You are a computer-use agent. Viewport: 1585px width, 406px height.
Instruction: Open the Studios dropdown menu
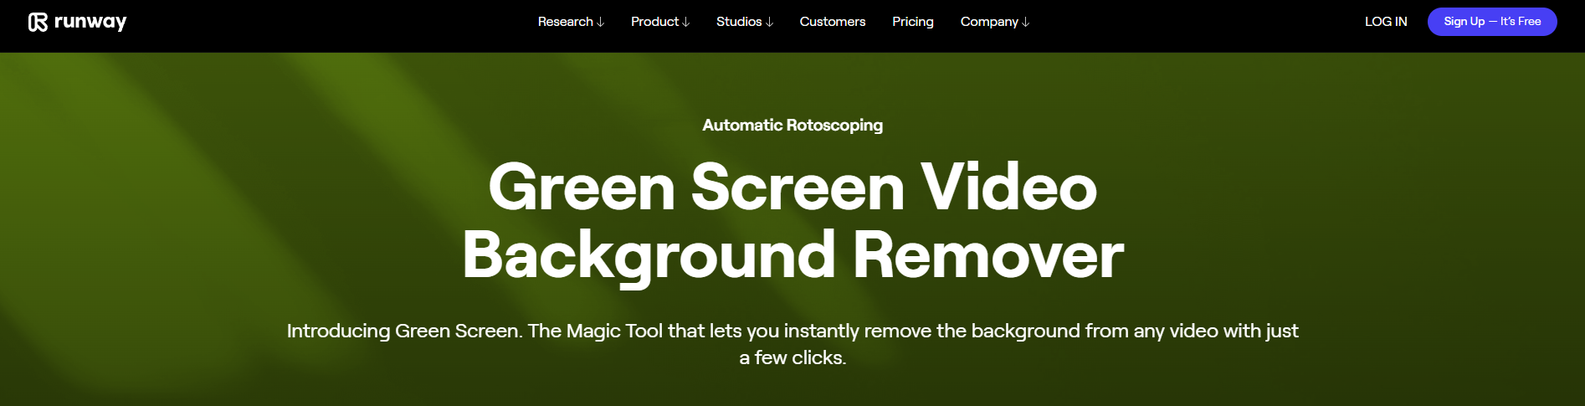point(745,22)
